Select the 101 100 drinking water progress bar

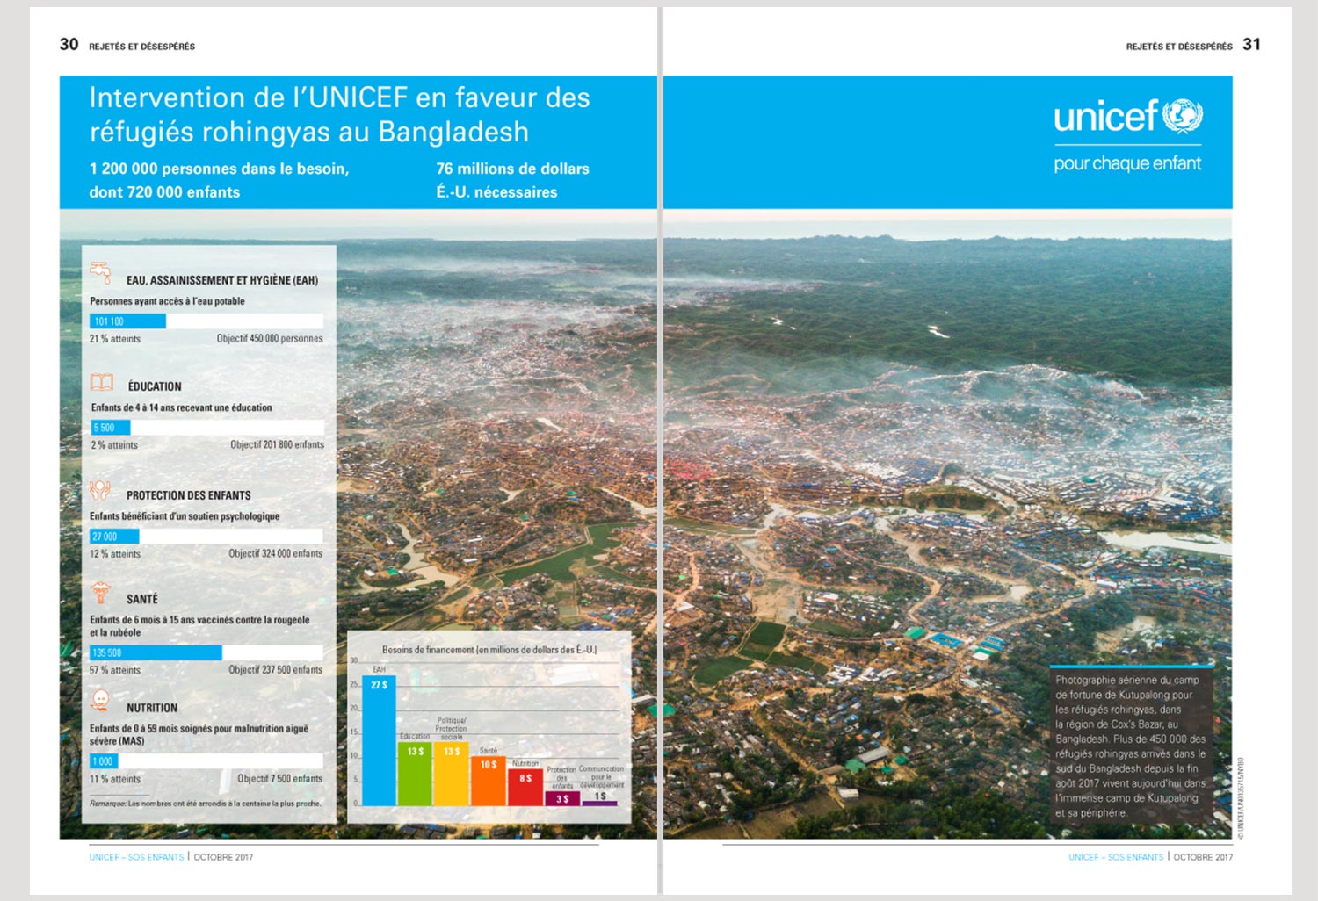click(x=206, y=321)
